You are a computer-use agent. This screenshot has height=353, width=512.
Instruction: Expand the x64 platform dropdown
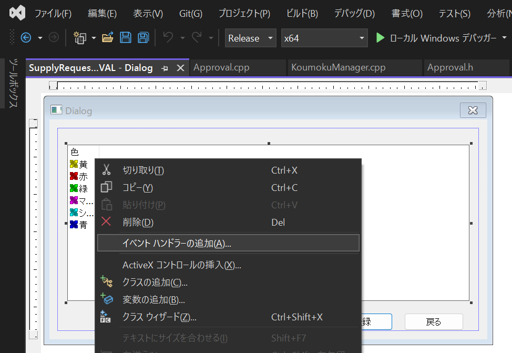tap(324, 38)
